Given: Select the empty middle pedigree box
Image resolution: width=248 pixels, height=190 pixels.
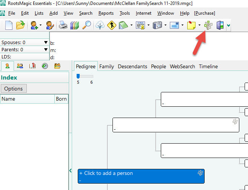Looking at the screenshot, I should 176,125.
